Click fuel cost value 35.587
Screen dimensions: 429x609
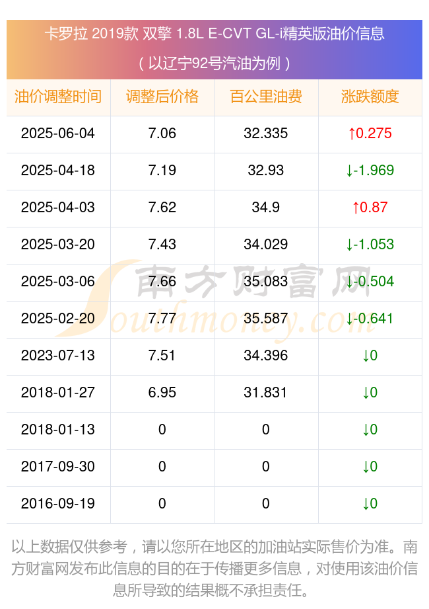(x=266, y=319)
